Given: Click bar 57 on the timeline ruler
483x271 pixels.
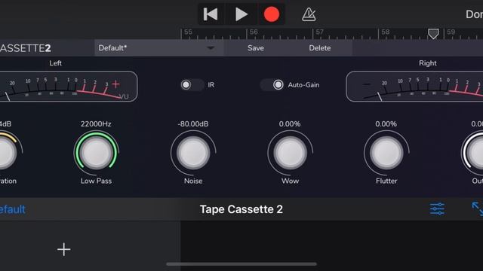Looking at the screenshot, I should tap(320, 32).
